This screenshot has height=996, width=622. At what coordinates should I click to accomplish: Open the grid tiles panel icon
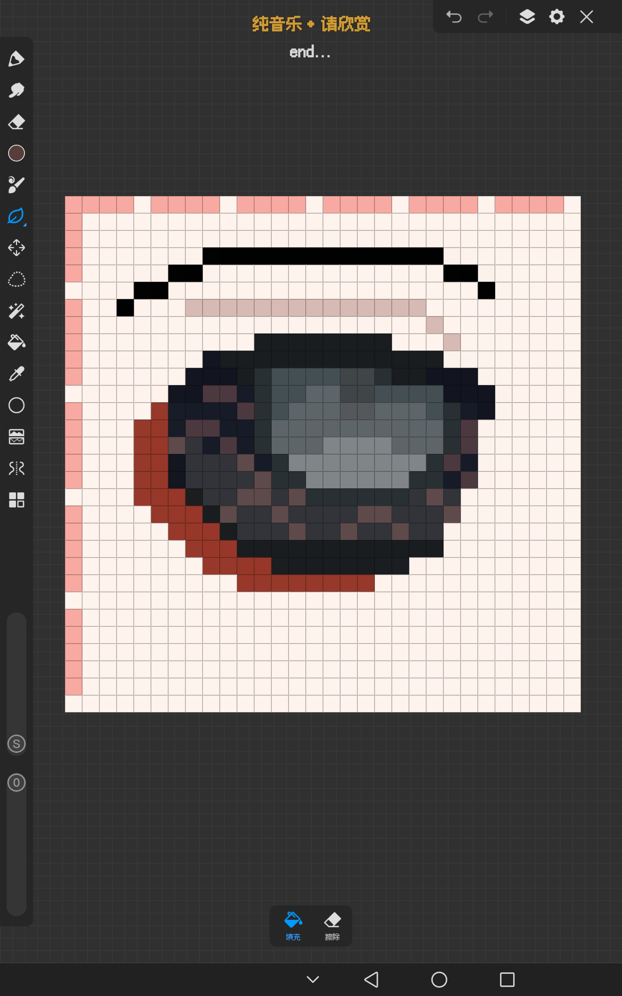point(16,500)
